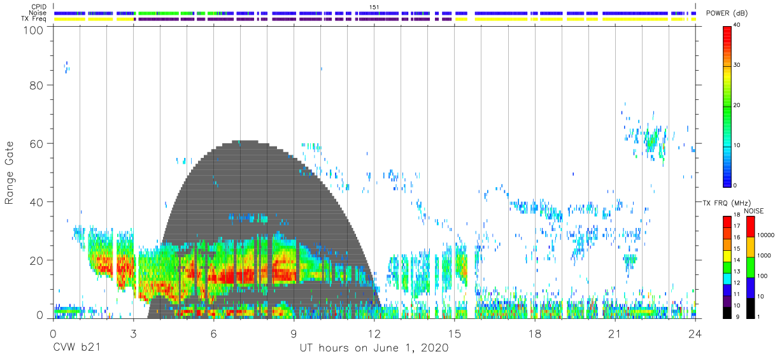Click the 'CVW b21' radar label
Screen dimensions: 782x361
pyautogui.click(x=76, y=348)
